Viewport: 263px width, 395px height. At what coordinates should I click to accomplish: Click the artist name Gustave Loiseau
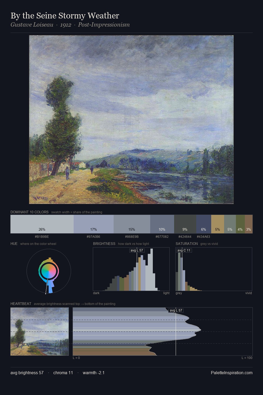32,25
